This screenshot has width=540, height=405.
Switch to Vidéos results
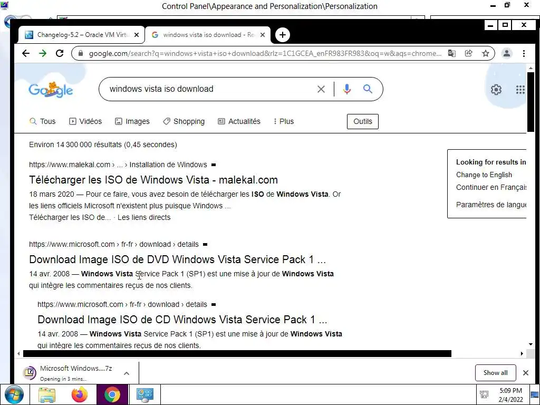coord(85,121)
